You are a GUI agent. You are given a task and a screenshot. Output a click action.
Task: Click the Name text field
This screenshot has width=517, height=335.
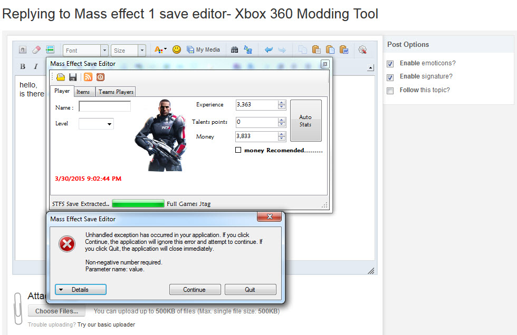[x=104, y=107]
